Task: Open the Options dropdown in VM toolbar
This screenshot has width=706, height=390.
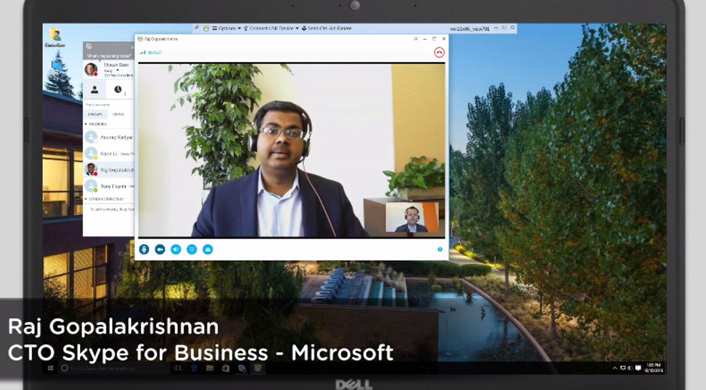Action: tap(227, 28)
